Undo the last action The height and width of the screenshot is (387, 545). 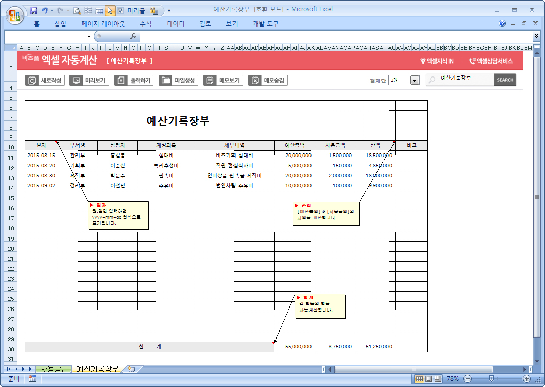tap(44, 11)
